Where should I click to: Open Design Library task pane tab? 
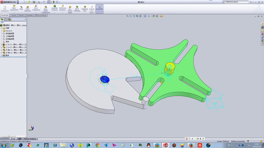[262, 27]
